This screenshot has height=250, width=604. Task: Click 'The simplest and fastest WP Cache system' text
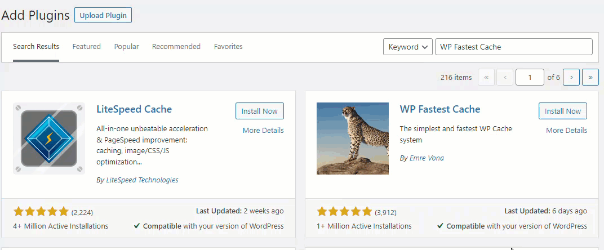pyautogui.click(x=456, y=135)
